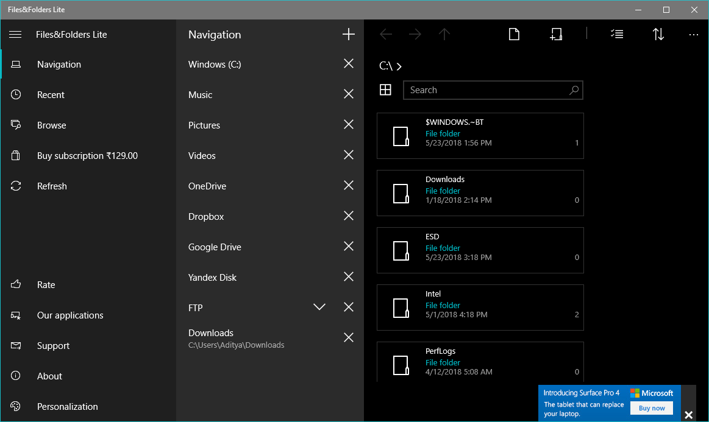Click the new folder icon in toolbar
The height and width of the screenshot is (422, 709).
[555, 35]
